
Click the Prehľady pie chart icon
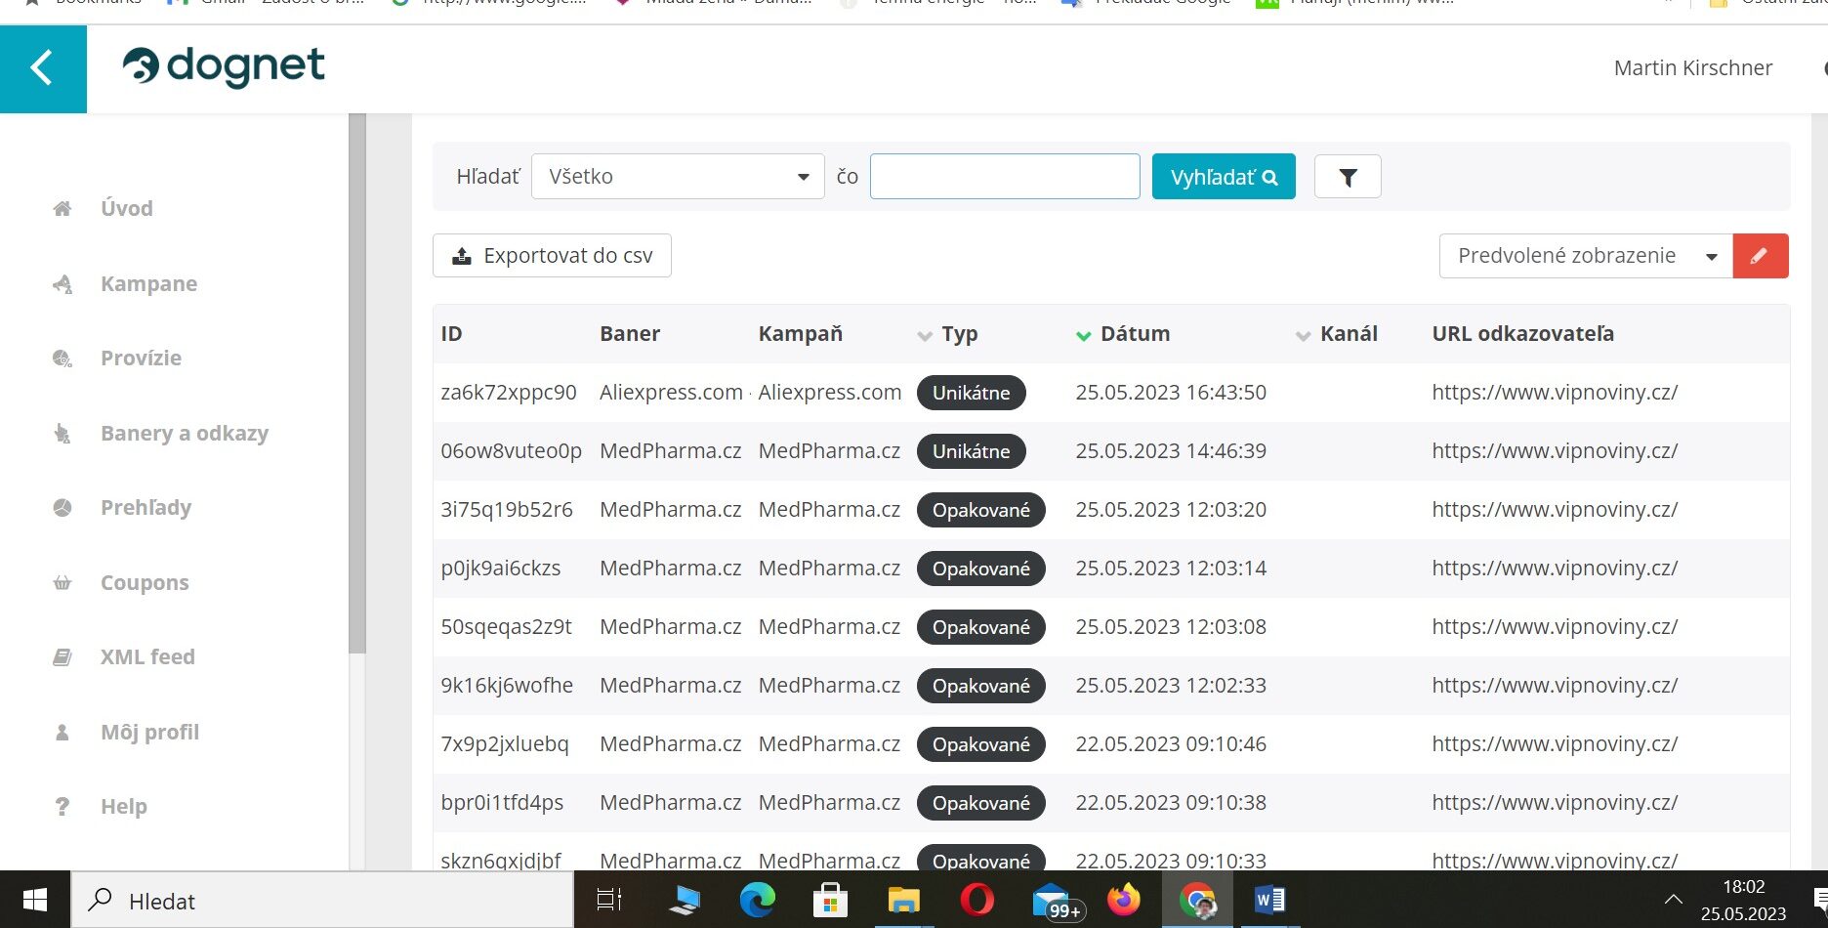coord(62,508)
